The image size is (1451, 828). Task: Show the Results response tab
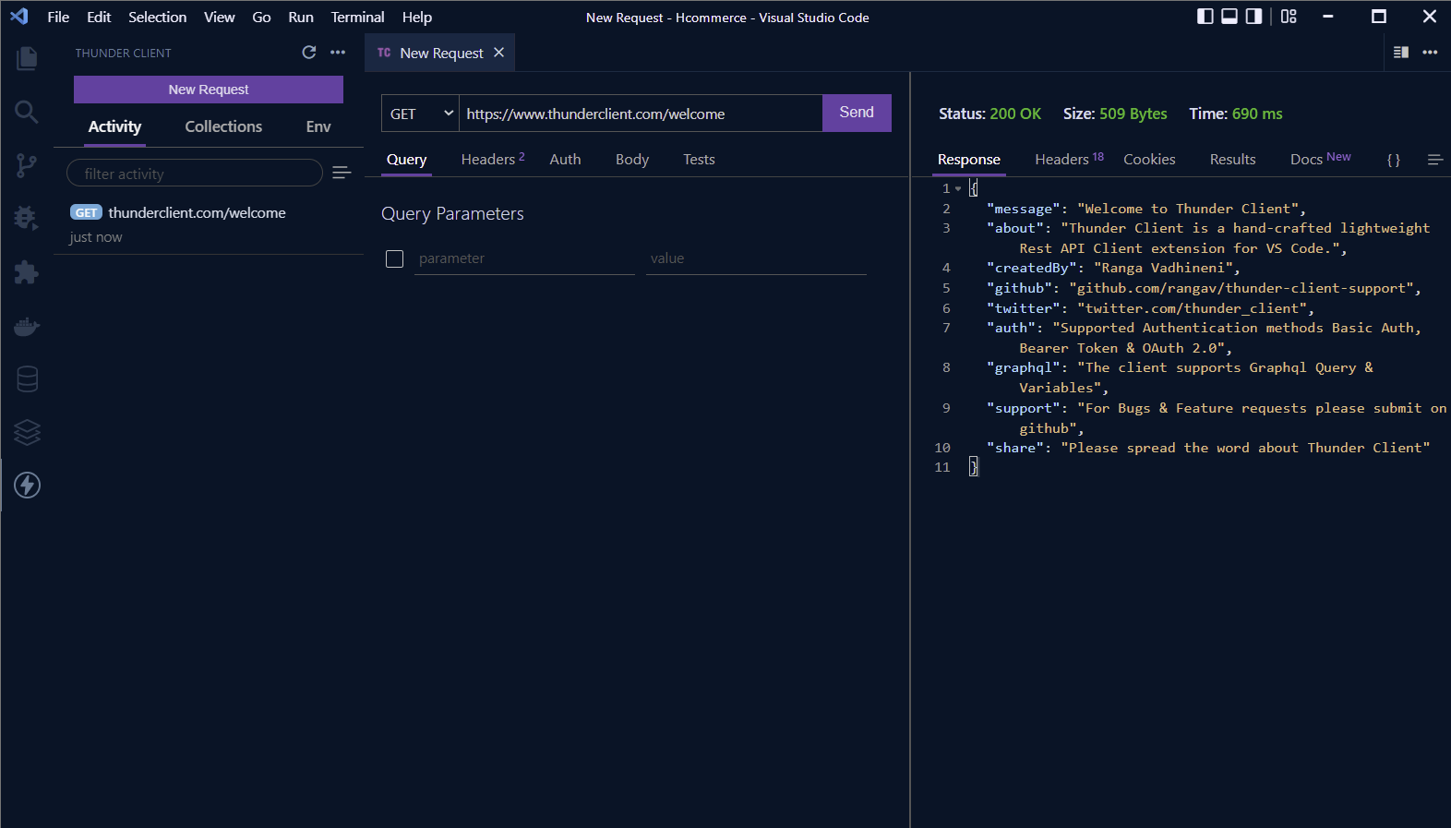[1232, 160]
